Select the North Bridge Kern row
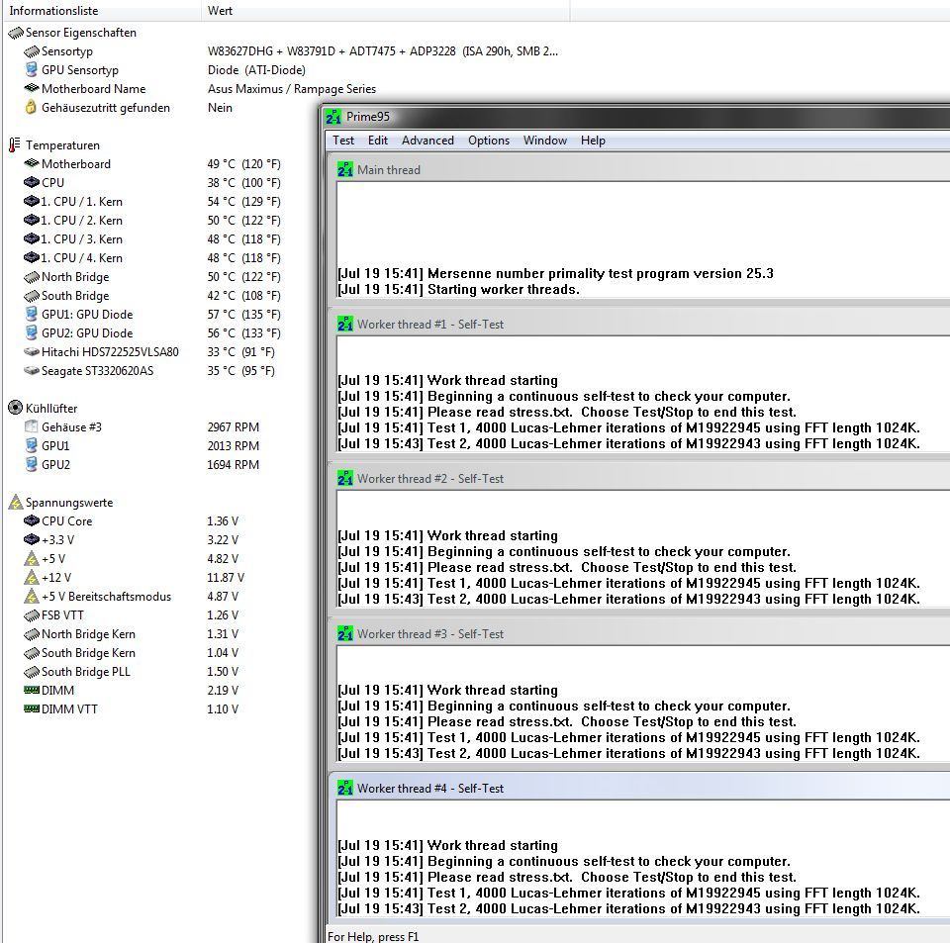Viewport: 950px width, 943px height. coord(132,633)
